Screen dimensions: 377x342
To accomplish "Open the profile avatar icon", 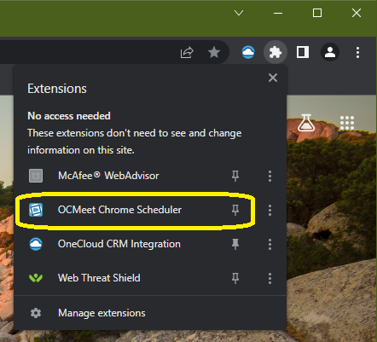I will [x=330, y=52].
